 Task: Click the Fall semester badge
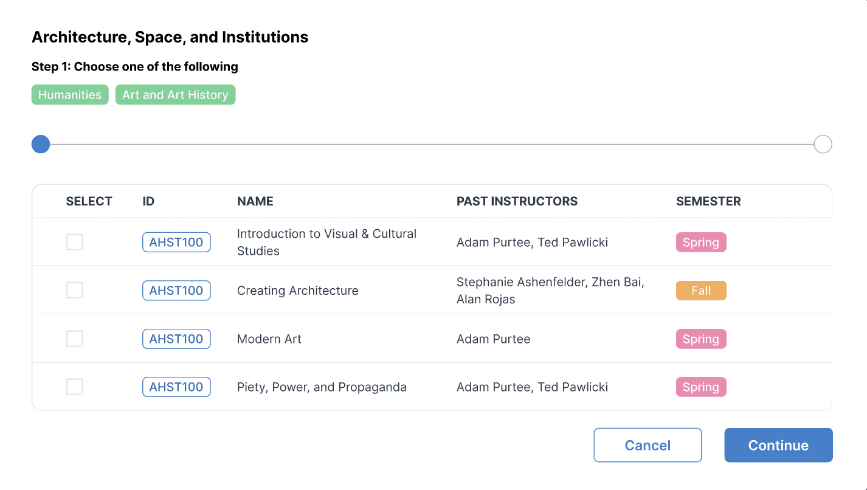701,291
